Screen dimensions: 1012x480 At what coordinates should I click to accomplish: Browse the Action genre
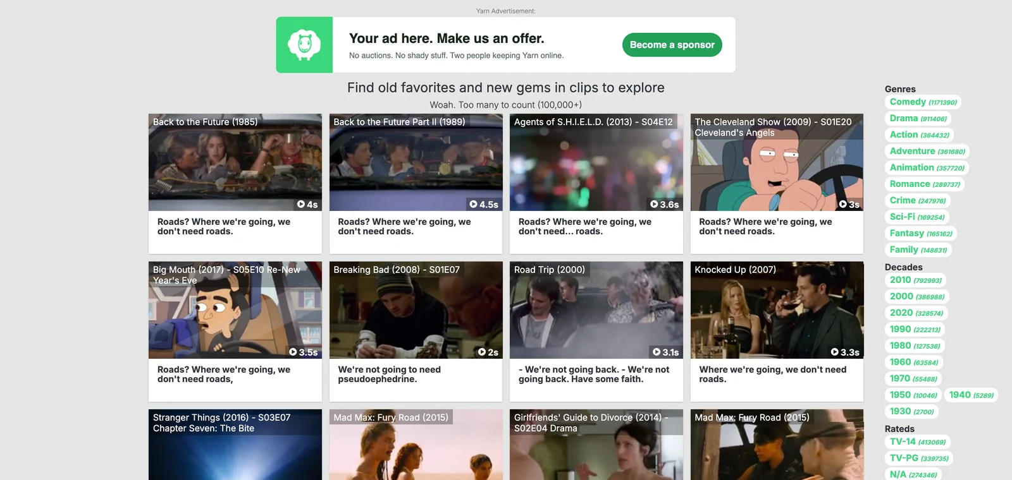coord(919,135)
